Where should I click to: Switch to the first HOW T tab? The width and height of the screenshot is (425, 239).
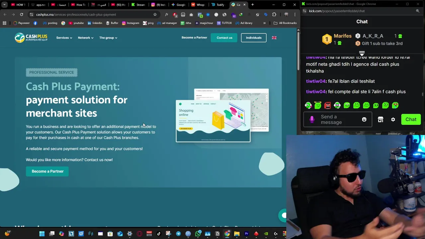(x=18, y=5)
